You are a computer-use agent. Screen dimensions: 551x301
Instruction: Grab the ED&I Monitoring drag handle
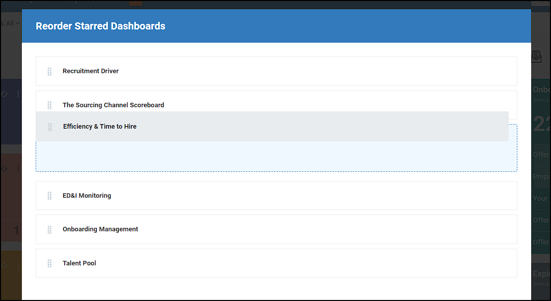click(x=49, y=195)
